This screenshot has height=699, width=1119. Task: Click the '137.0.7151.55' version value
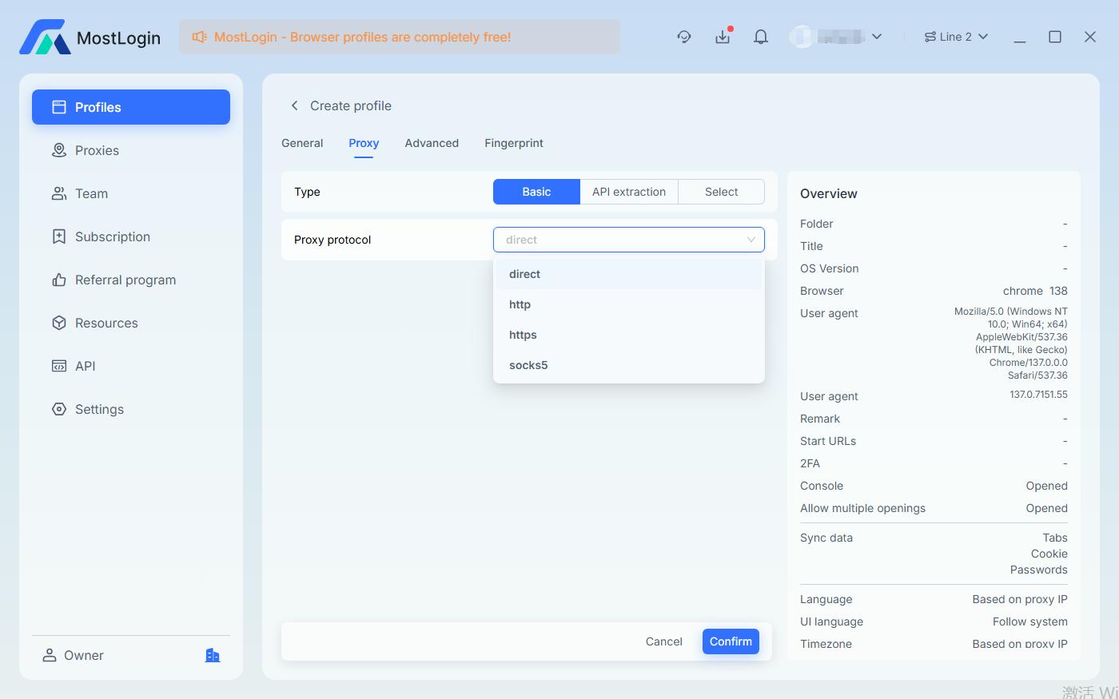1038,395
